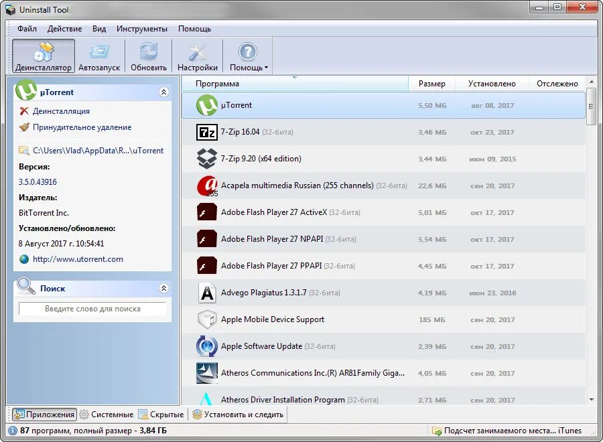The height and width of the screenshot is (442, 603).
Task: Click Принудительное удаление link
Action: (x=82, y=127)
